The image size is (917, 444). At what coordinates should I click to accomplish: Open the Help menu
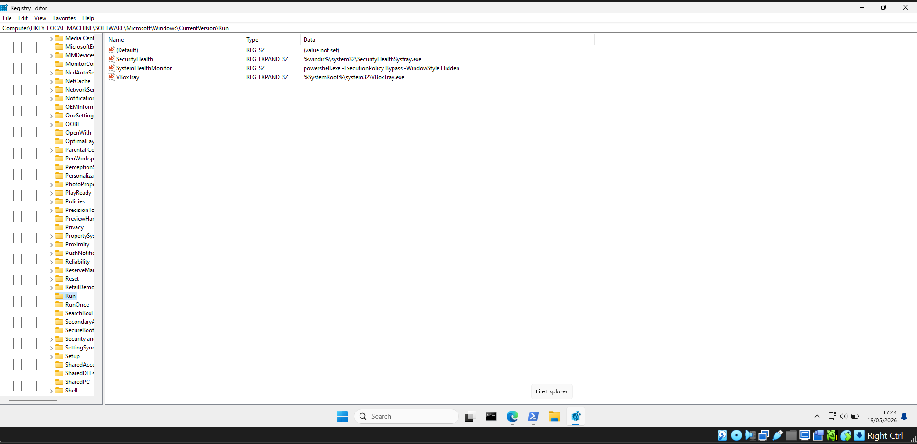click(x=88, y=18)
